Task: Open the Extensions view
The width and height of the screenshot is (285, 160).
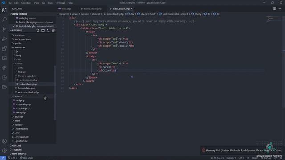Action: (x=4, y=48)
